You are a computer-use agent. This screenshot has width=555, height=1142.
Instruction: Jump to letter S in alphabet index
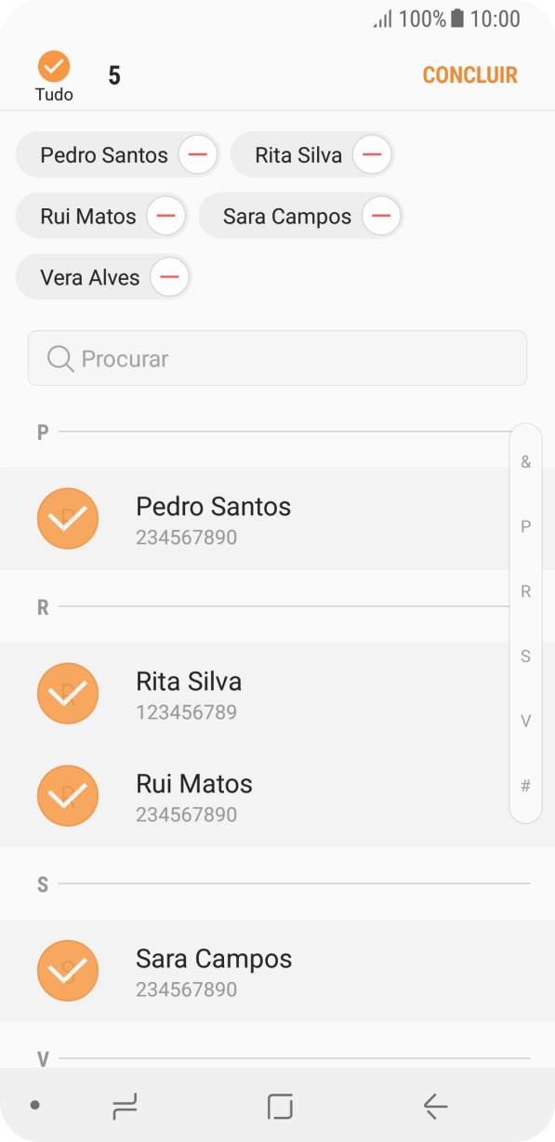click(x=525, y=656)
